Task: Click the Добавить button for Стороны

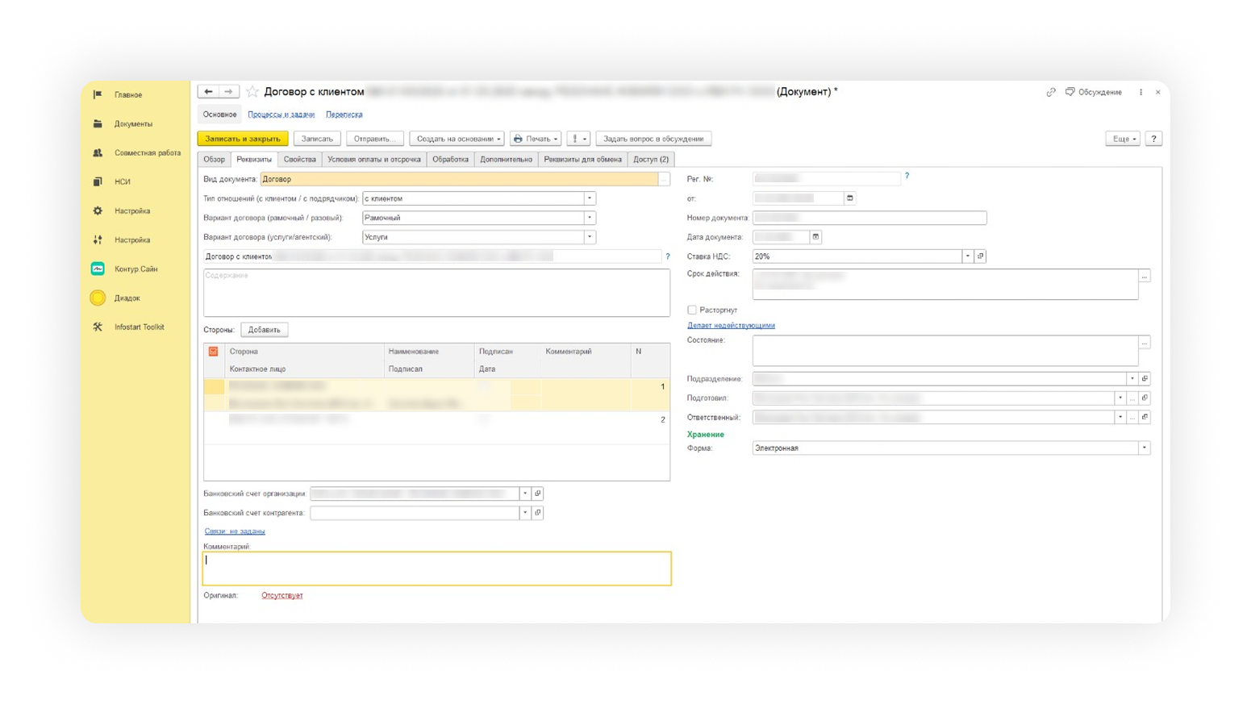Action: [x=264, y=330]
